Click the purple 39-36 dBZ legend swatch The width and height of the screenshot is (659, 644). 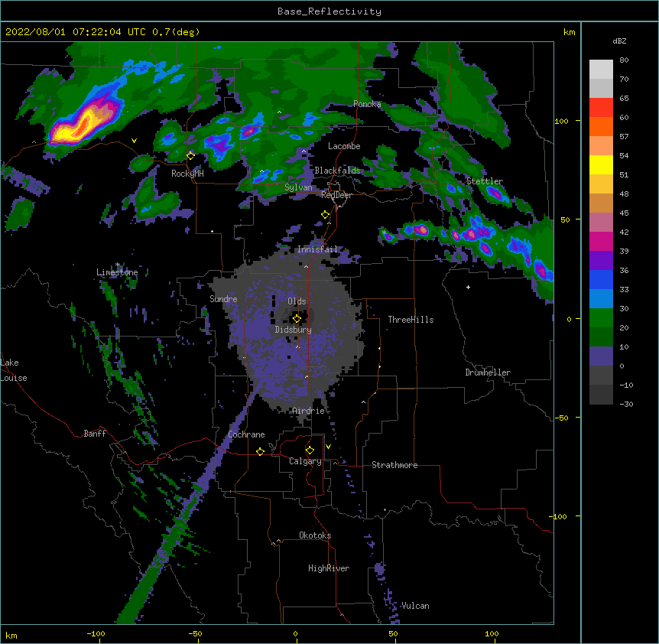[x=601, y=261]
